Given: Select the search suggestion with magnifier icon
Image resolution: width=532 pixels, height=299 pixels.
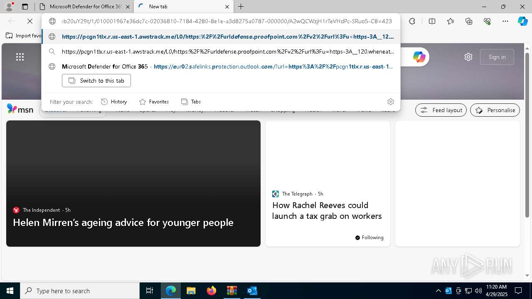Looking at the screenshot, I should tap(221, 51).
